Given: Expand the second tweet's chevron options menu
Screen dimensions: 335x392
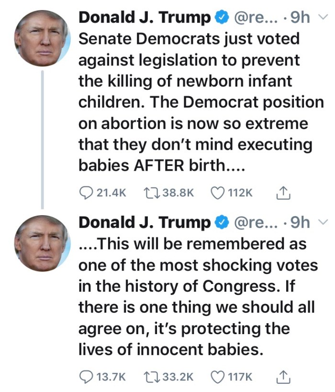Looking at the screenshot, I should point(323,222).
